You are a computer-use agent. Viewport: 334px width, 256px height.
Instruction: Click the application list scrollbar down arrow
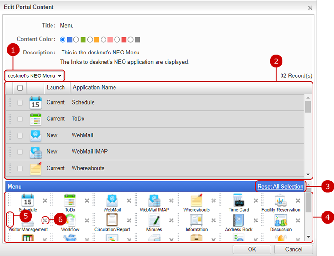click(308, 175)
